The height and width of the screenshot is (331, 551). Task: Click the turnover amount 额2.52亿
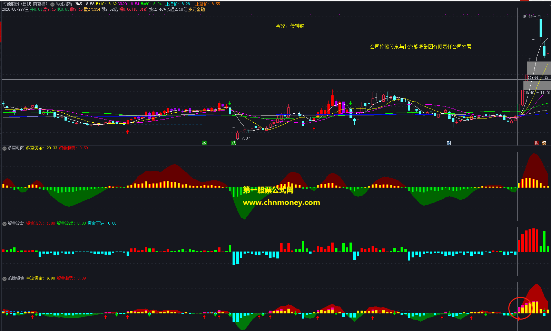(x=109, y=9)
